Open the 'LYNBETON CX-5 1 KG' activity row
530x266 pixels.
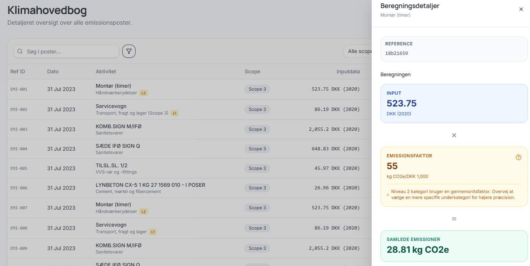click(150, 185)
